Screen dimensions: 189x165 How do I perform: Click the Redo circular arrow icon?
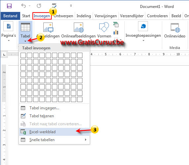click(x=39, y=6)
